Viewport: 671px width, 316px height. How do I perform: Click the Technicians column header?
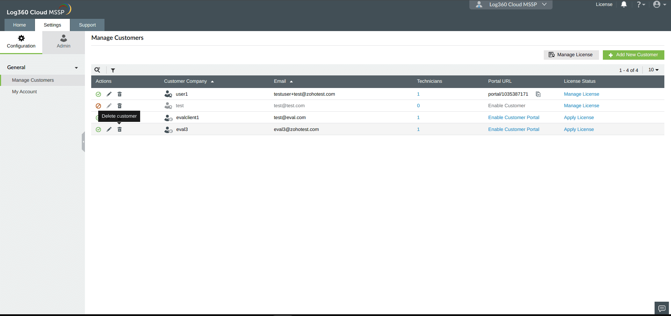pyautogui.click(x=430, y=81)
